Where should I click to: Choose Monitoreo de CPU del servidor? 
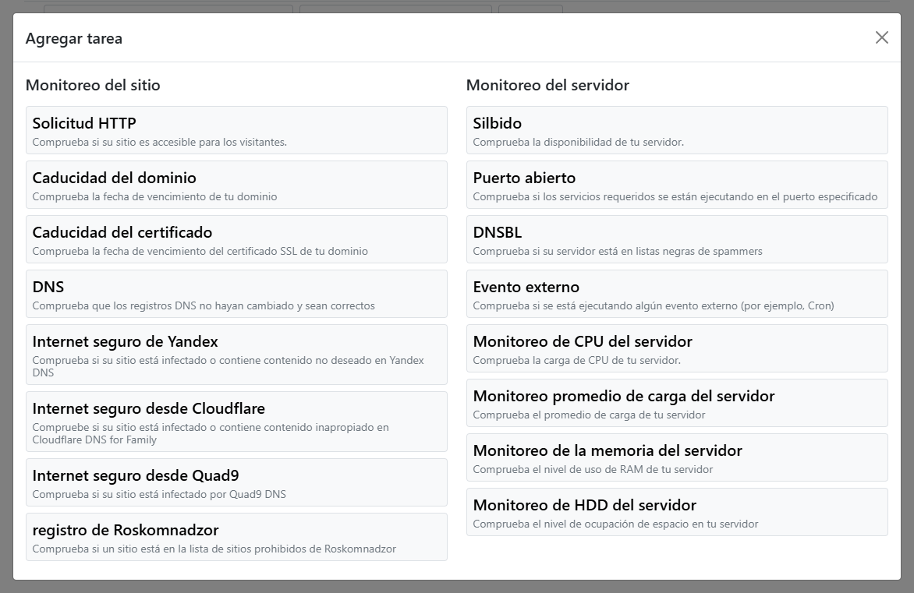[x=676, y=348]
